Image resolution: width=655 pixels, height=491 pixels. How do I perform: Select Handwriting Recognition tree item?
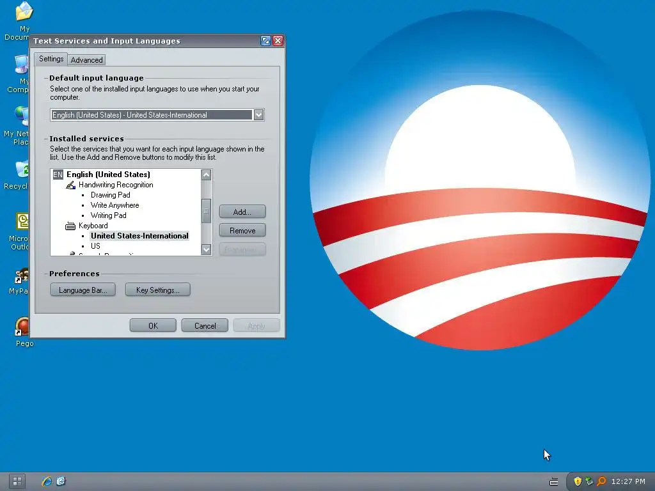coord(116,185)
